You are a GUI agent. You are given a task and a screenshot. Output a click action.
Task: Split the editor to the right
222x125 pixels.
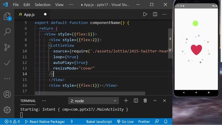155,14
